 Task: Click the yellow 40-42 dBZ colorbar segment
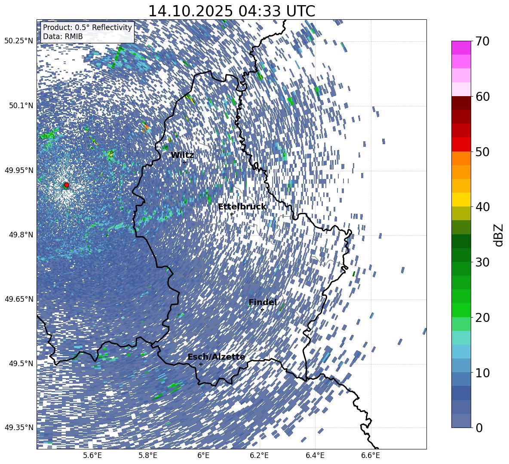461,200
